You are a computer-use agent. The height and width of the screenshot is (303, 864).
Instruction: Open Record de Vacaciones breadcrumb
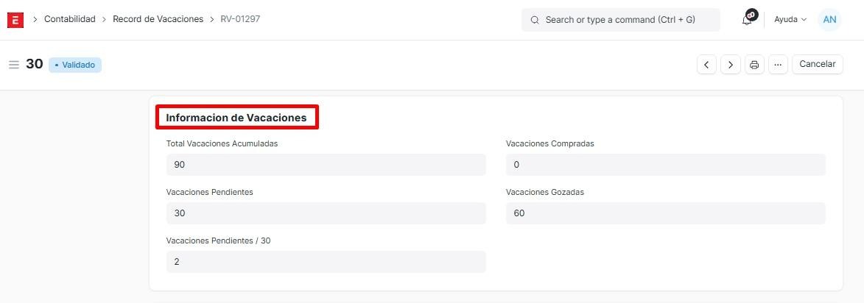[158, 19]
